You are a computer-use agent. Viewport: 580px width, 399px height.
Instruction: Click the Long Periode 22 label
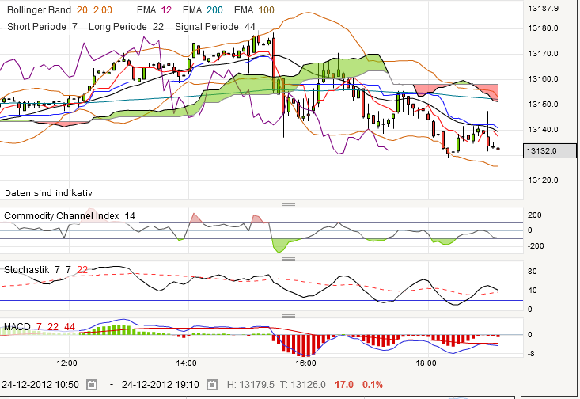coord(126,27)
